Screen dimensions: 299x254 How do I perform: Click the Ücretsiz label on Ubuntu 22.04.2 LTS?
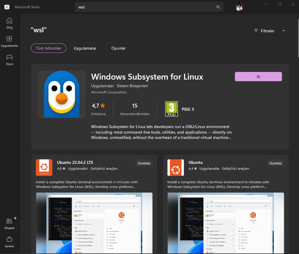tap(144, 163)
